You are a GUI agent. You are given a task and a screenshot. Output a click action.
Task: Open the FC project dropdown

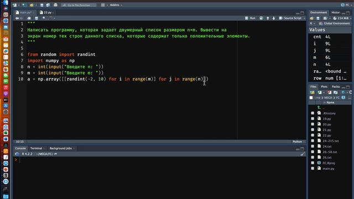(x=347, y=5)
